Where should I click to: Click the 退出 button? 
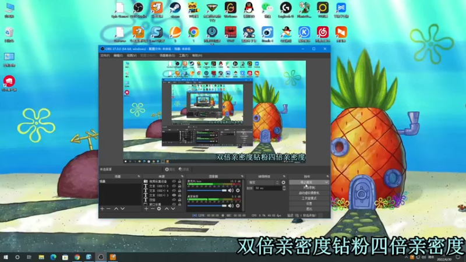tap(309, 209)
